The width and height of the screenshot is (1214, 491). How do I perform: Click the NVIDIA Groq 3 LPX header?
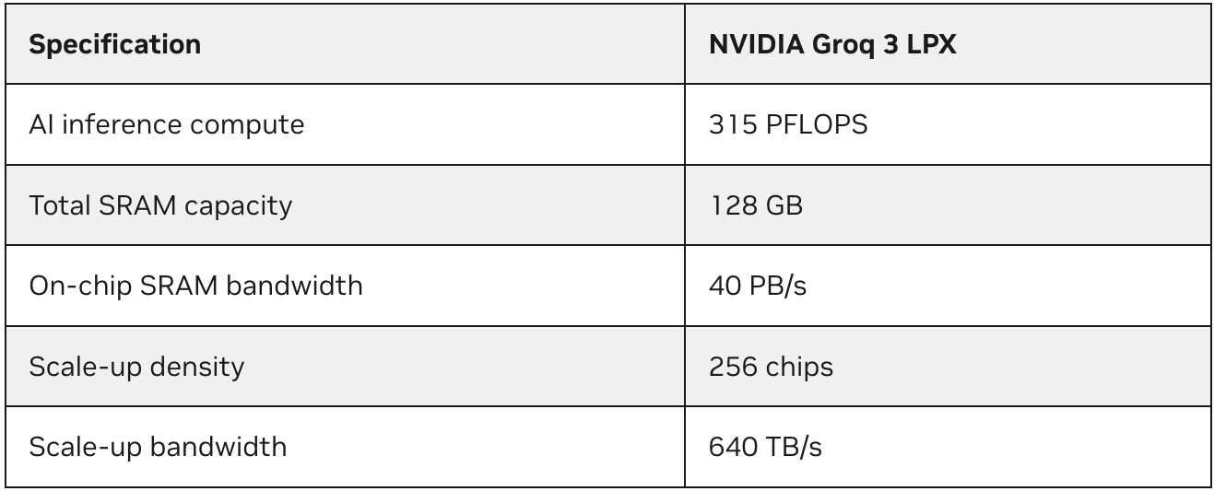click(x=832, y=44)
